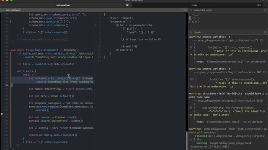Click 'pub worldState: Vec<ParameterValue>,' terminal line

[229, 107]
